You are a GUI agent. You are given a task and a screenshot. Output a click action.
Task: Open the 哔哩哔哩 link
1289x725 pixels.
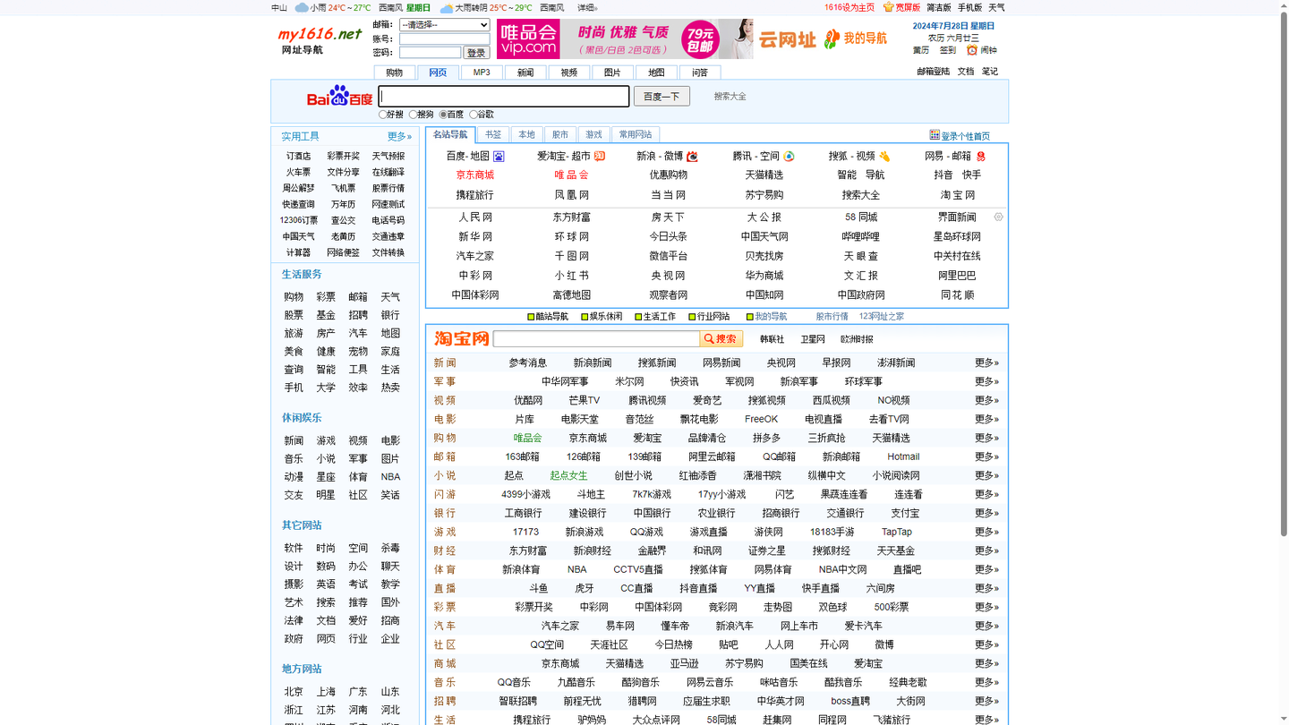(x=860, y=236)
